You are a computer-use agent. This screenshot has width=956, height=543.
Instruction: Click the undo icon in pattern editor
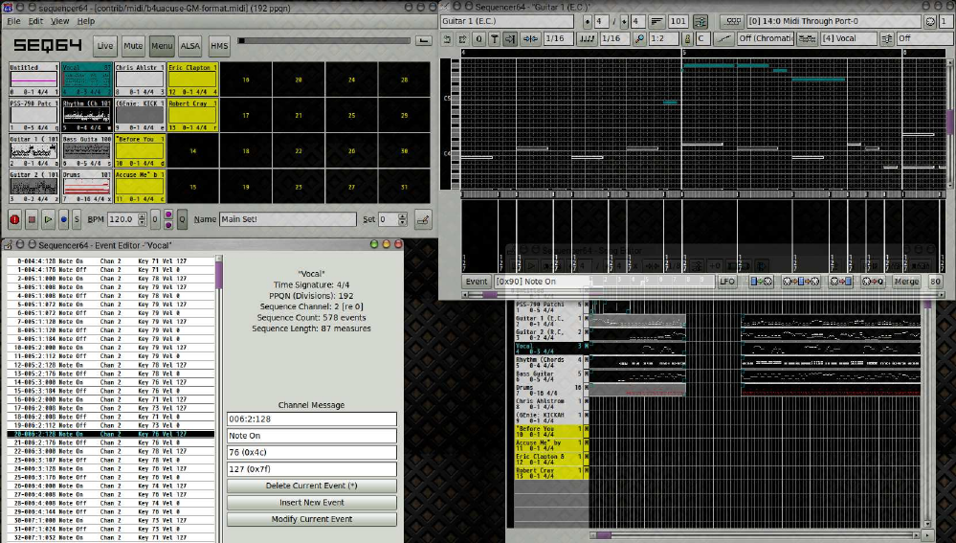pyautogui.click(x=449, y=38)
